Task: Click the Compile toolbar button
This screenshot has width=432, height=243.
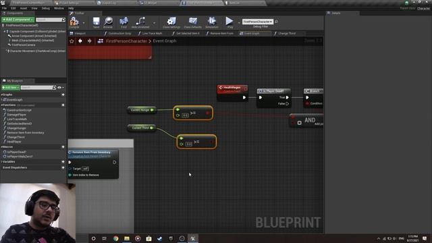Action: [74, 22]
